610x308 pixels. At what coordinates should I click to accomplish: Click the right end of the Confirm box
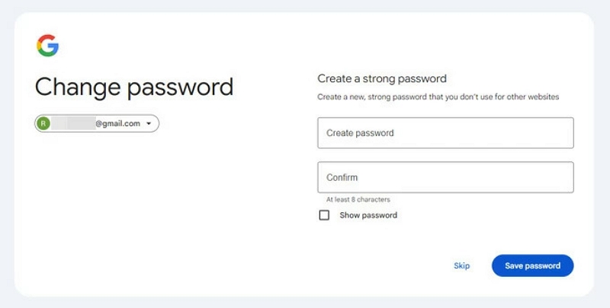coord(560,177)
